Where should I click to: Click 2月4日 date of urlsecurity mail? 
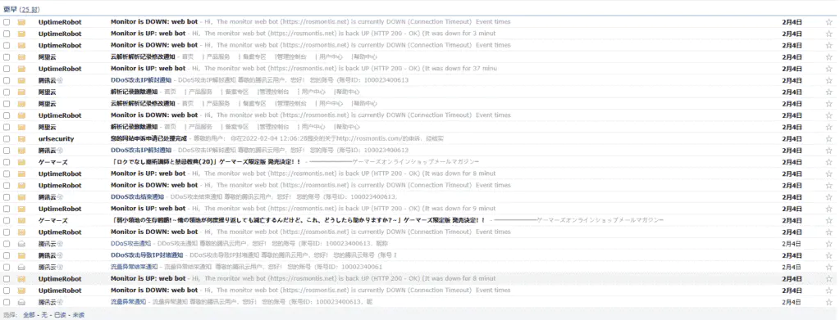point(792,139)
